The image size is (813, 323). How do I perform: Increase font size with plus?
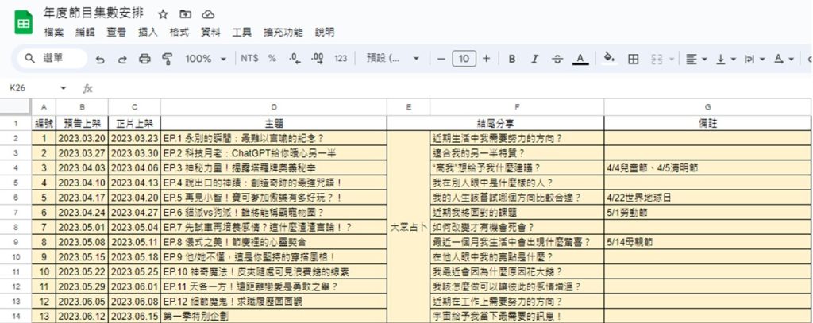(487, 59)
